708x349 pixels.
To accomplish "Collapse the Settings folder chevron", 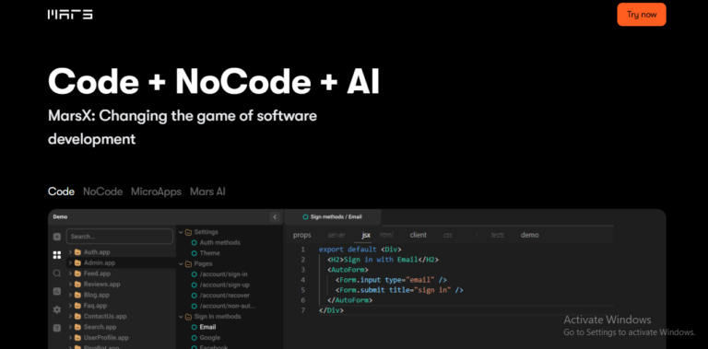I will click(181, 232).
